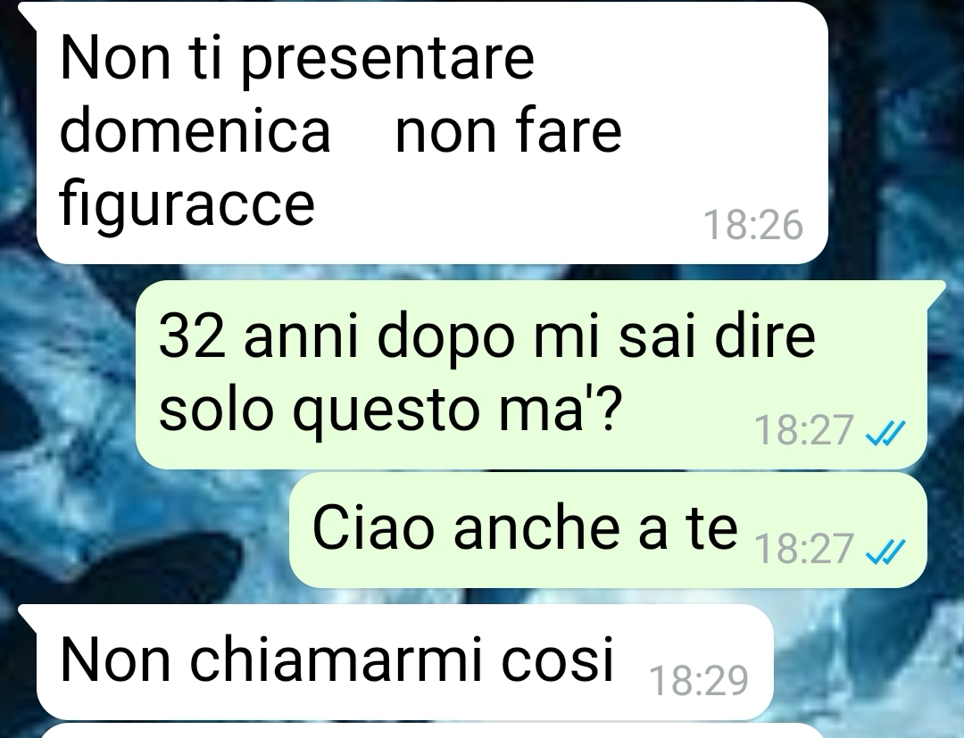This screenshot has height=738, width=964.
Task: Select the '32 anni dopo mi sai dire' message
Action: [x=531, y=375]
